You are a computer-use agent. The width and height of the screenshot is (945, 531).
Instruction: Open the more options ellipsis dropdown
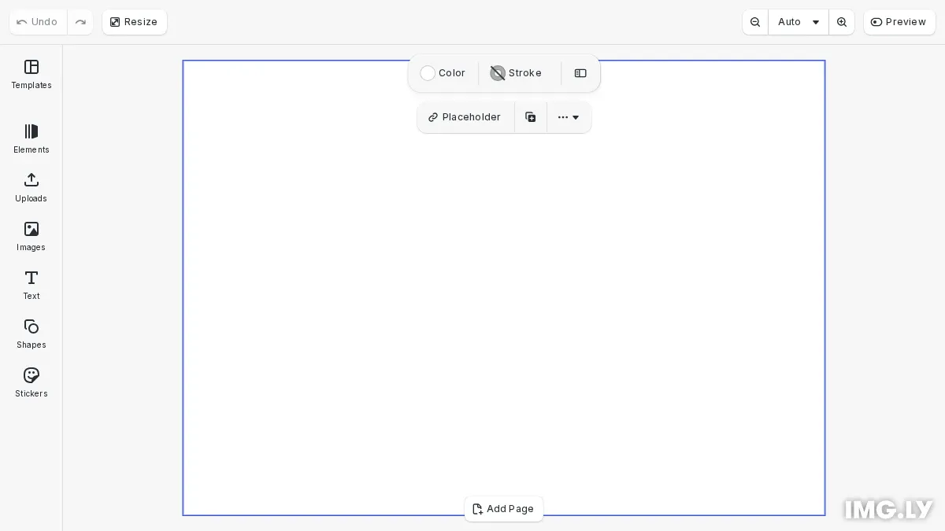[569, 116]
